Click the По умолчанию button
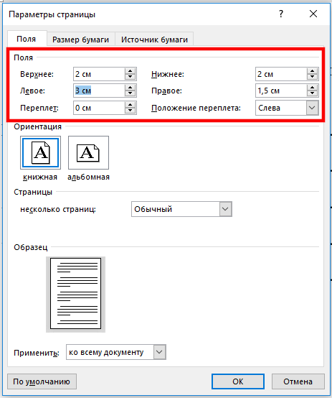This screenshot has width=332, height=398. click(x=42, y=381)
